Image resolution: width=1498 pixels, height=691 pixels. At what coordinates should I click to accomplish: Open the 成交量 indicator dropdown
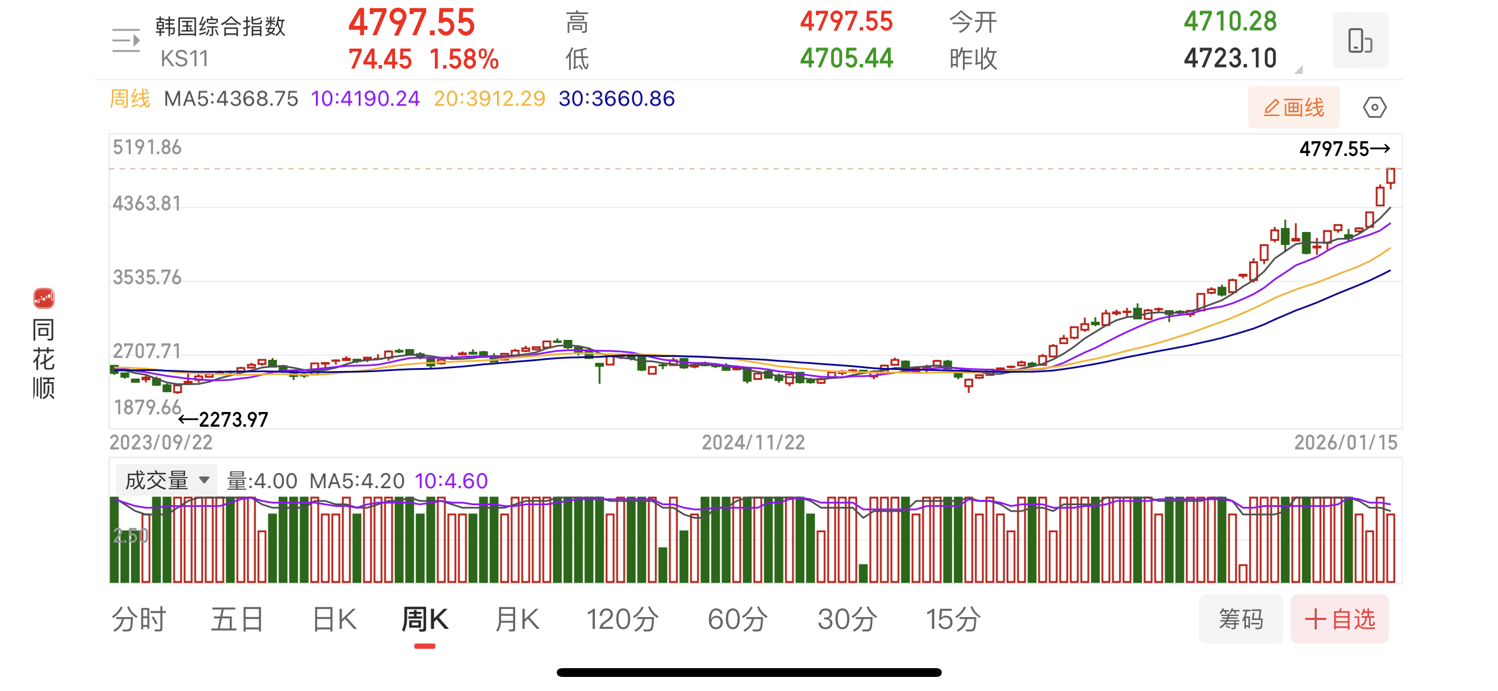point(166,481)
